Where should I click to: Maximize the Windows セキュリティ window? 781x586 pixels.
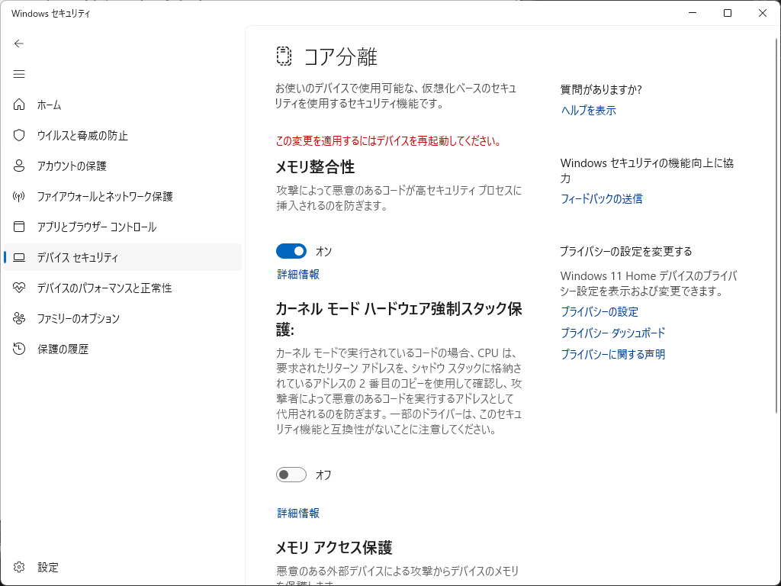tap(728, 13)
